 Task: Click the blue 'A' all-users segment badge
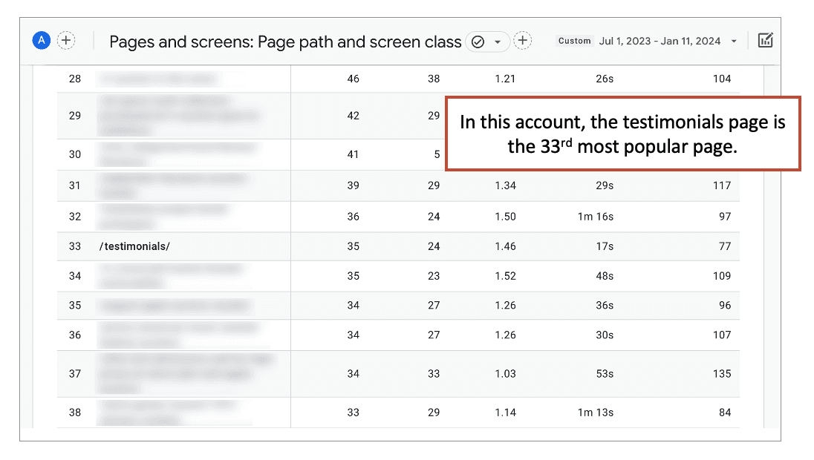42,41
